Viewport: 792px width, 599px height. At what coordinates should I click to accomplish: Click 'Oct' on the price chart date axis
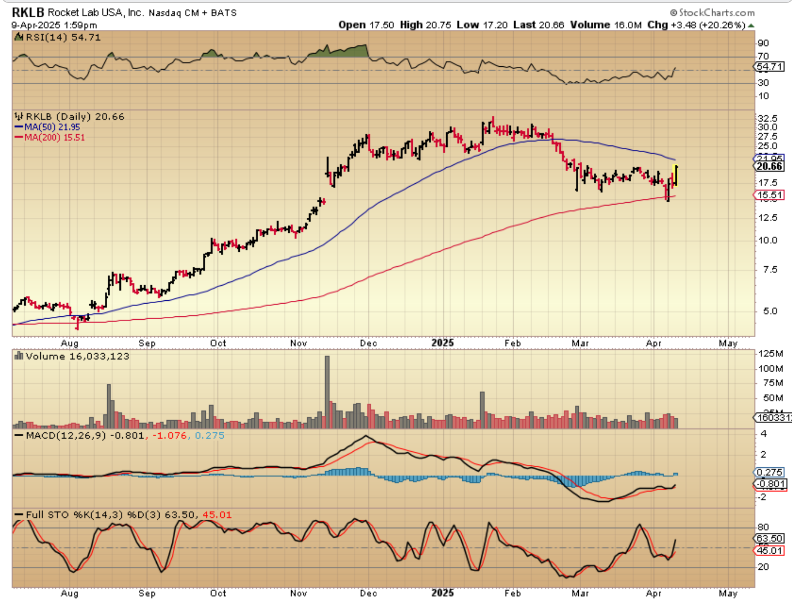tap(218, 343)
